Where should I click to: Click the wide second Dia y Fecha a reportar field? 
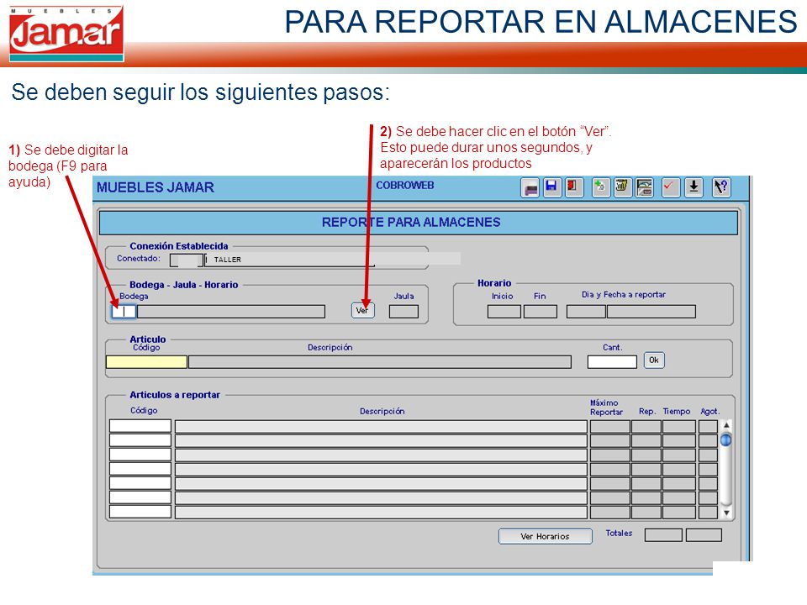[x=651, y=311]
